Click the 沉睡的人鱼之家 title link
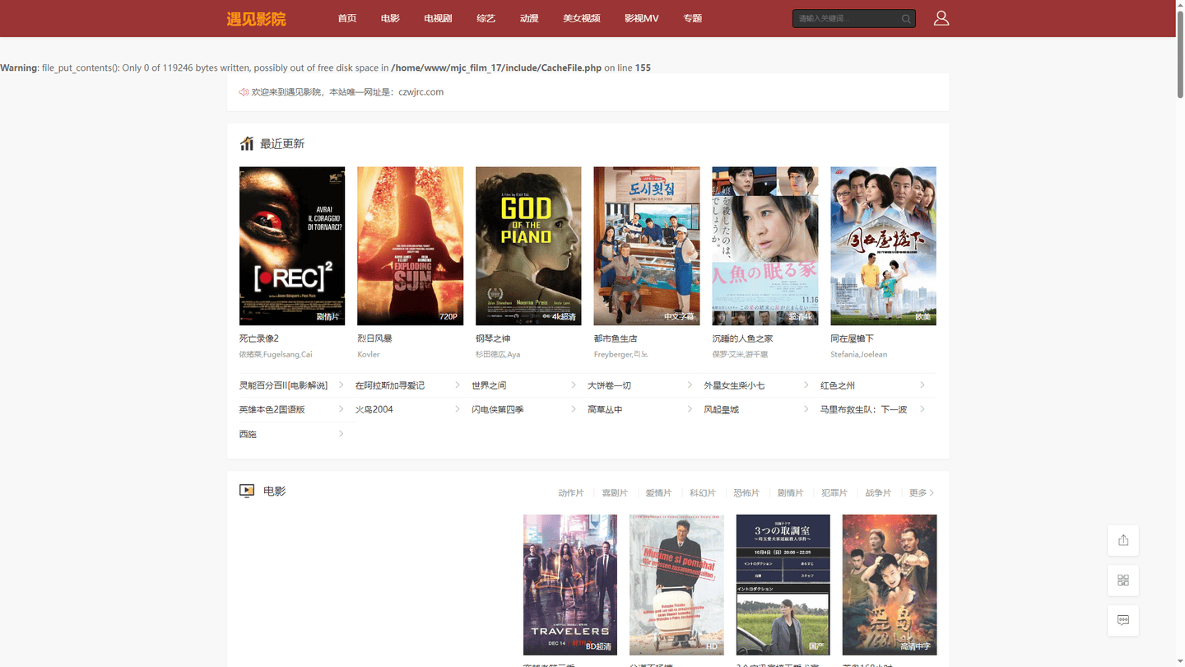Screen dimensions: 1185x667 pos(743,338)
